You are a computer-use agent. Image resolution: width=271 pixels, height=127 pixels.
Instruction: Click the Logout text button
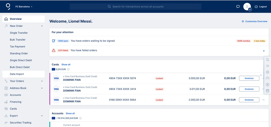263,7
